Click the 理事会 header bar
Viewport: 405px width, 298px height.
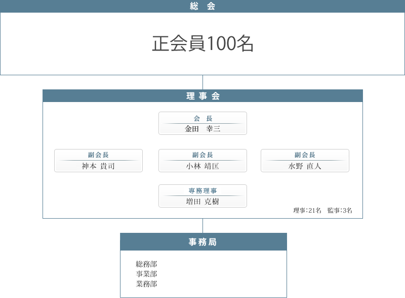202,96
